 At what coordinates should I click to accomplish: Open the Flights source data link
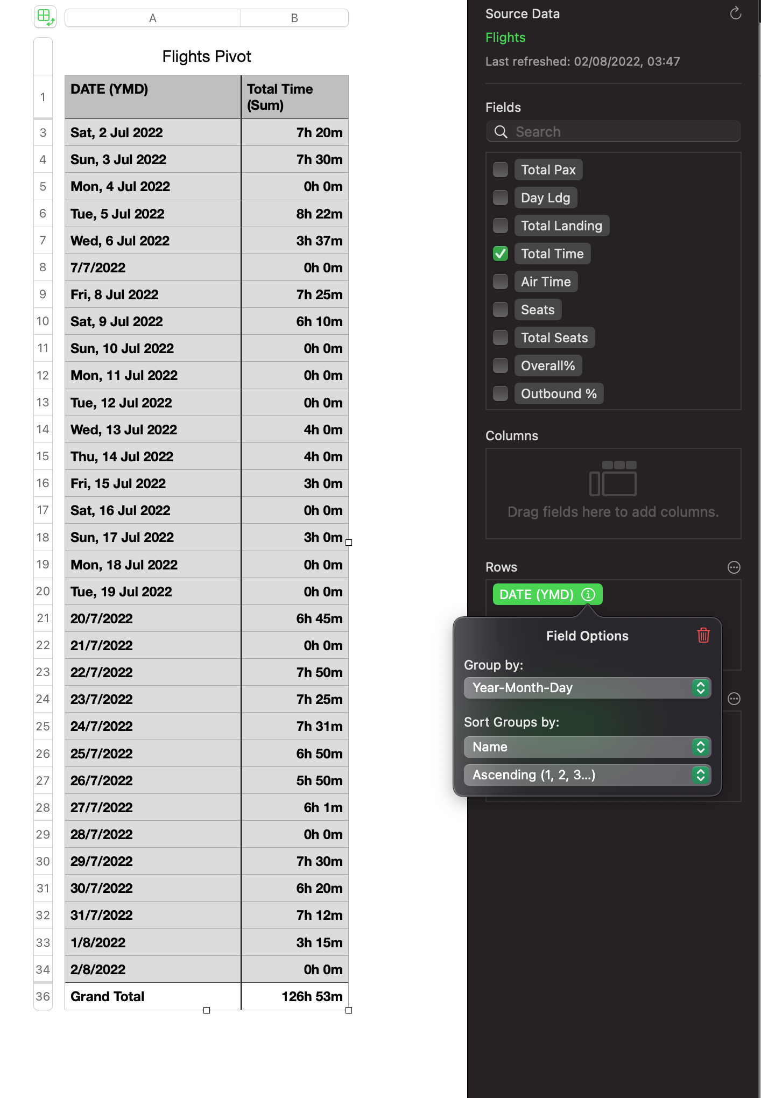[505, 38]
